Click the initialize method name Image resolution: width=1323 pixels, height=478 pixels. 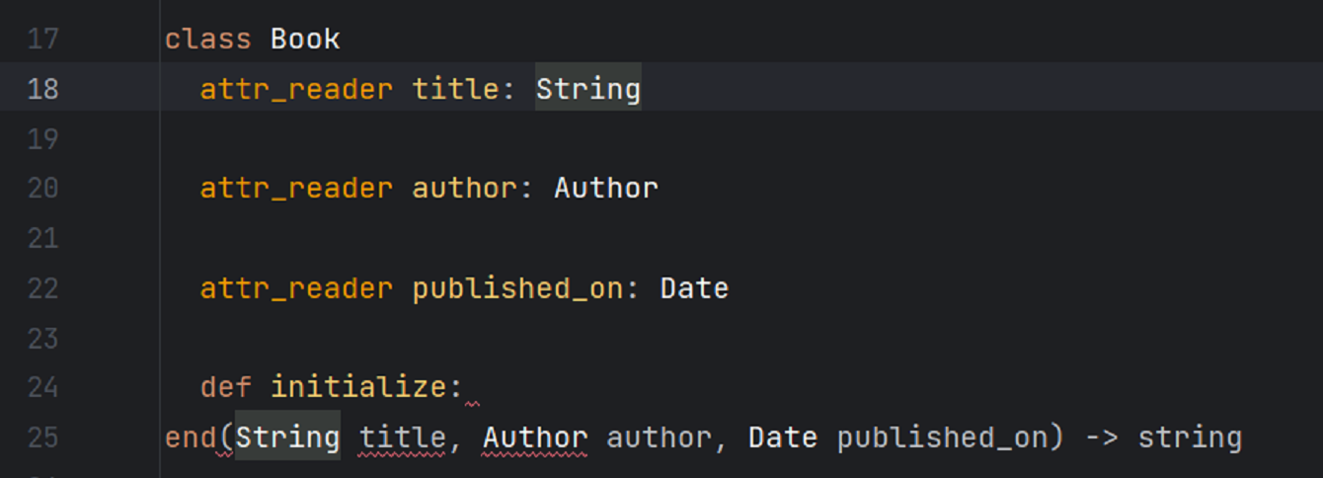point(357,387)
